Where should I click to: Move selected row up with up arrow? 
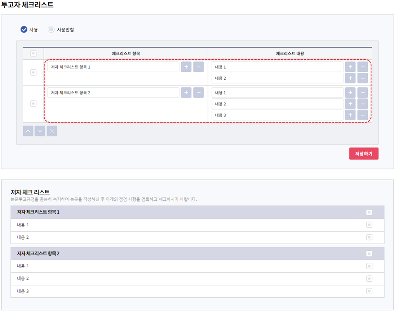click(28, 131)
